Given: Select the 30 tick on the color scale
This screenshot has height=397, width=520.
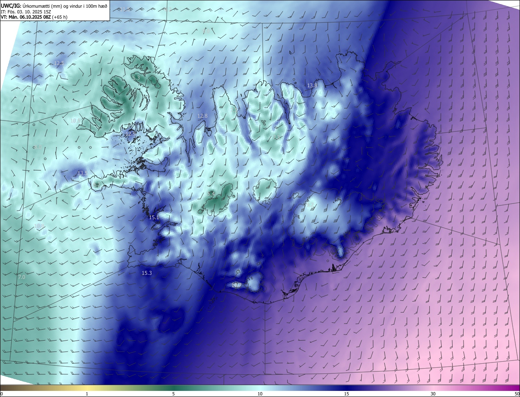Looking at the screenshot, I should pos(433,394).
